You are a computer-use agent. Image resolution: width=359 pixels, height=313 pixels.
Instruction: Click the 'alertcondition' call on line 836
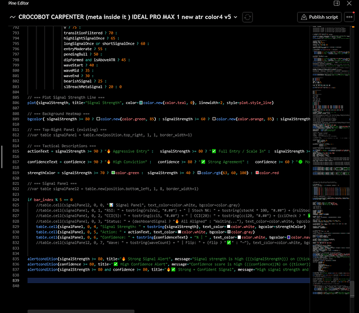pos(43,264)
